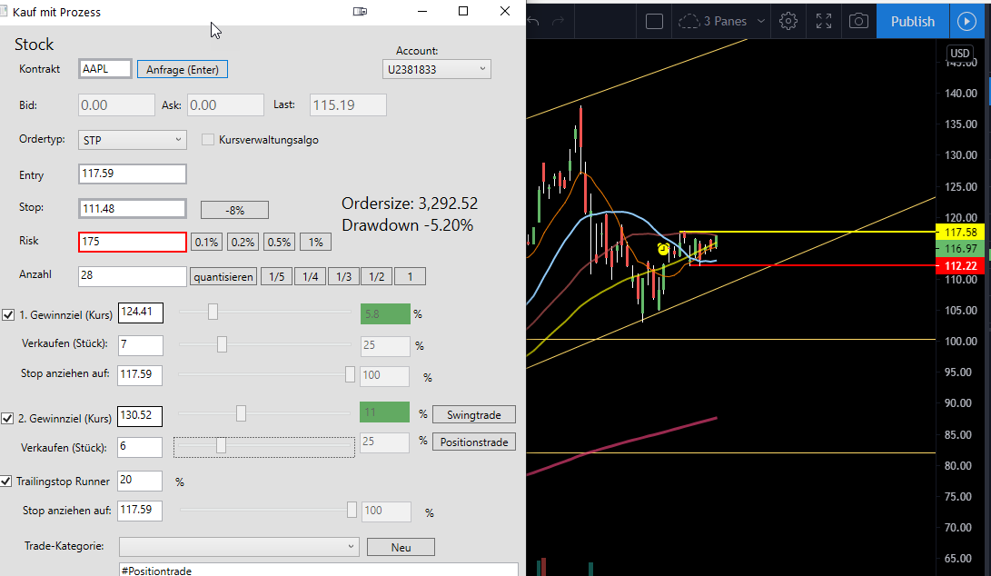Click the undo arrow in chart toolbar

[533, 21]
